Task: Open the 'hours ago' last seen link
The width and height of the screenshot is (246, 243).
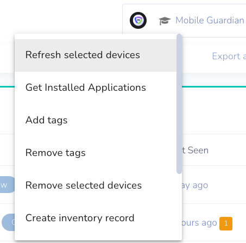Action: [x=199, y=223]
